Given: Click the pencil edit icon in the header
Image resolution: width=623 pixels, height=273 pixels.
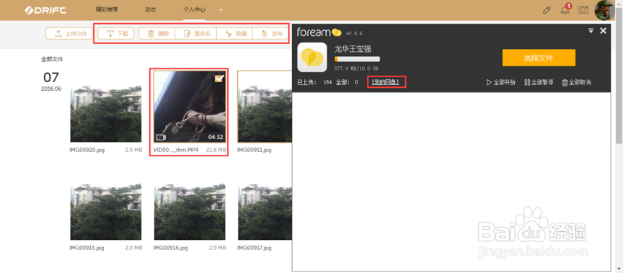Looking at the screenshot, I should pos(547,10).
